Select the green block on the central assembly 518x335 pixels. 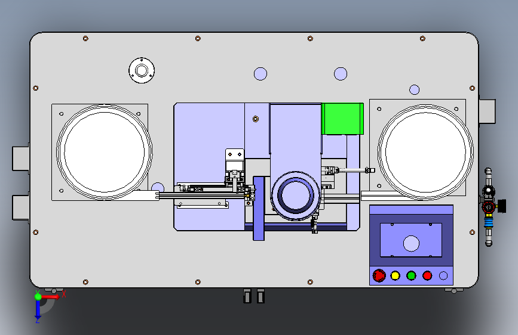tap(342, 119)
